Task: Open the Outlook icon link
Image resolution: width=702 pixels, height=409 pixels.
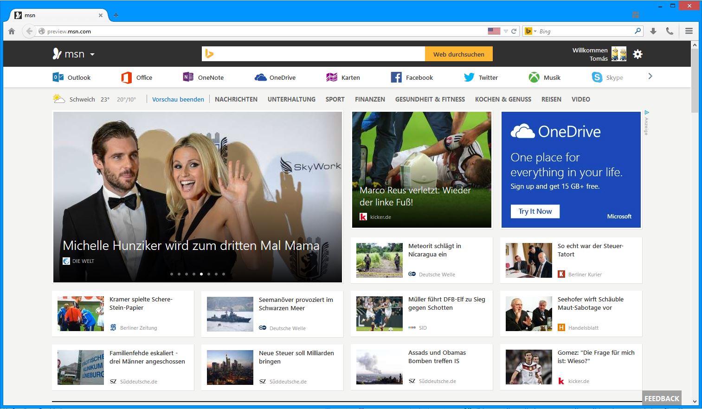Action: (58, 77)
